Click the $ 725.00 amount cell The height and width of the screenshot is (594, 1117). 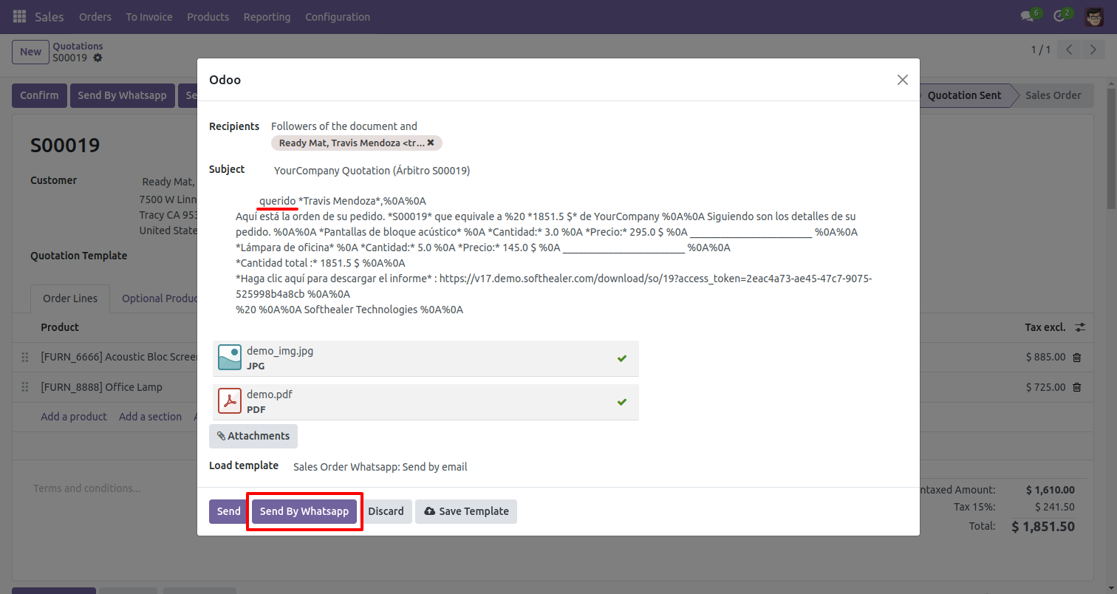pyautogui.click(x=1045, y=387)
